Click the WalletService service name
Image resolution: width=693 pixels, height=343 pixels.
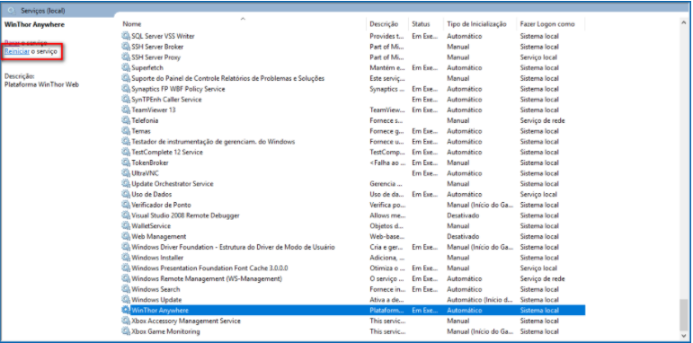click(x=151, y=226)
